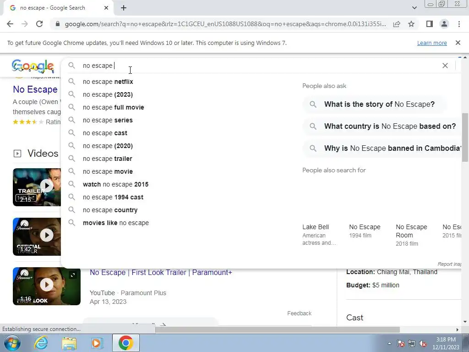The image size is (469, 352).
Task: Open the clock showing 3:18 PM
Action: (x=446, y=343)
